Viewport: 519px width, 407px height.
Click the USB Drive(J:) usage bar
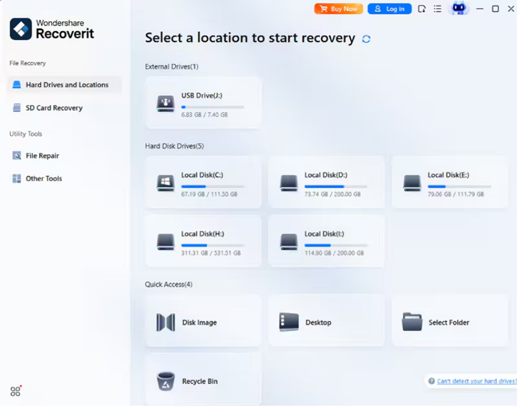(213, 108)
